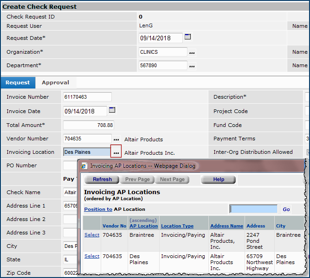Viewport: 310px width, 278px height.
Task: Click the dialog's Internet Explorer page icon
Action: tap(84, 166)
